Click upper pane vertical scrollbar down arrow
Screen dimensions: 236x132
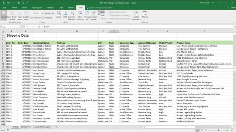click(235, 67)
